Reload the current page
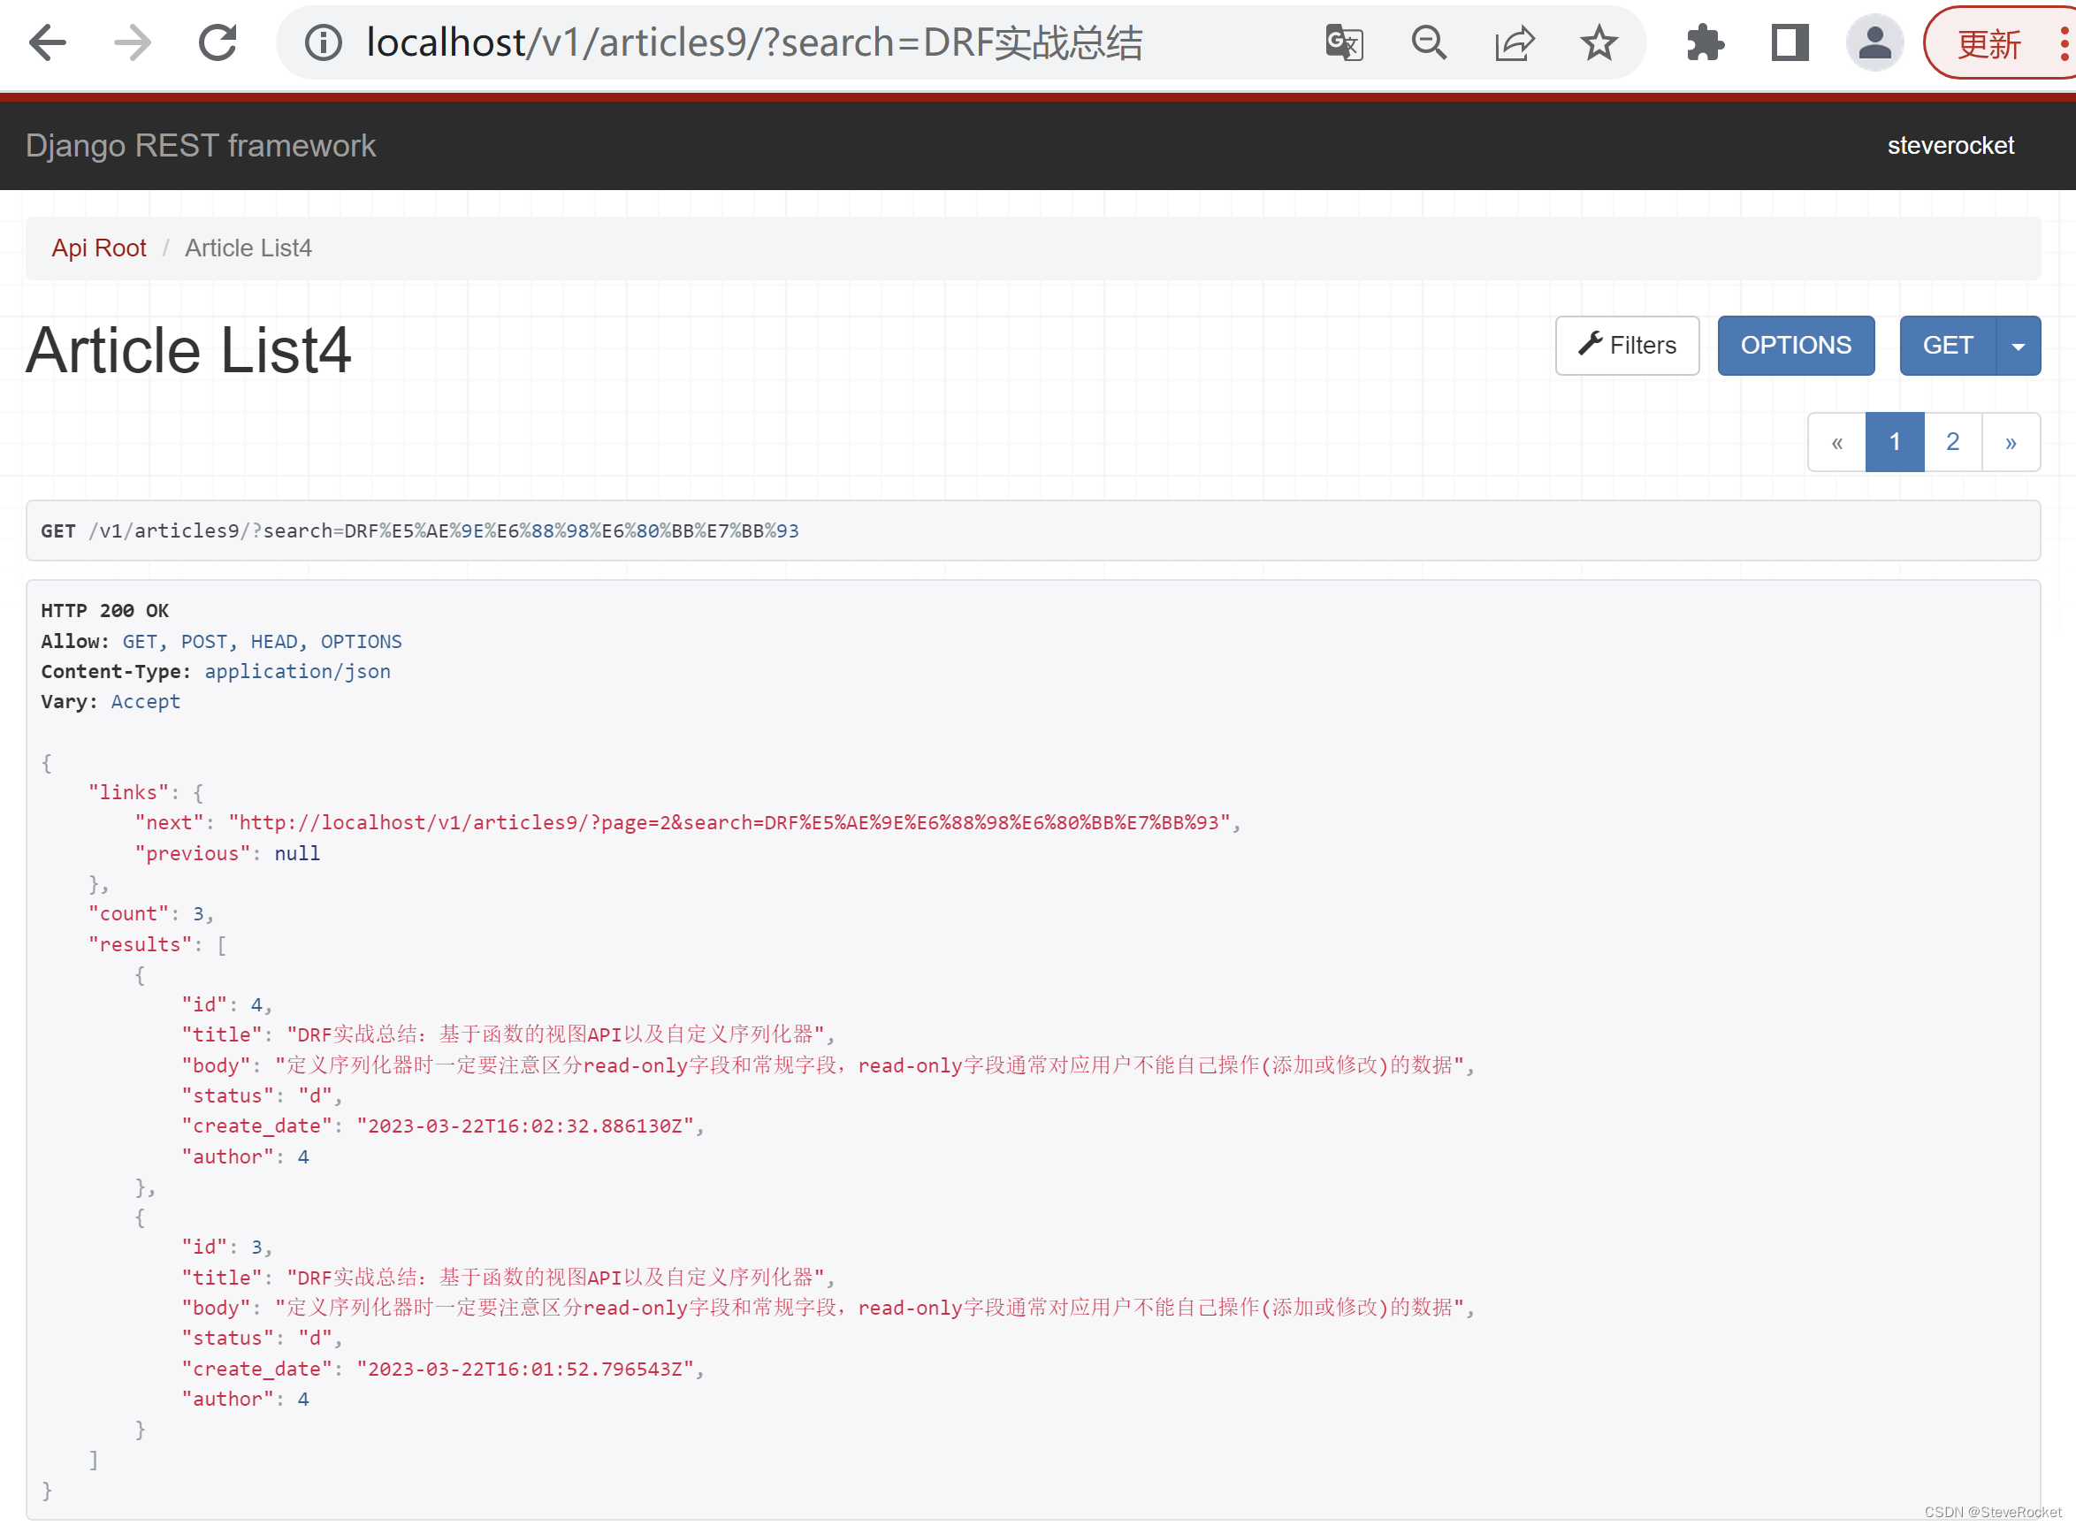 [218, 42]
